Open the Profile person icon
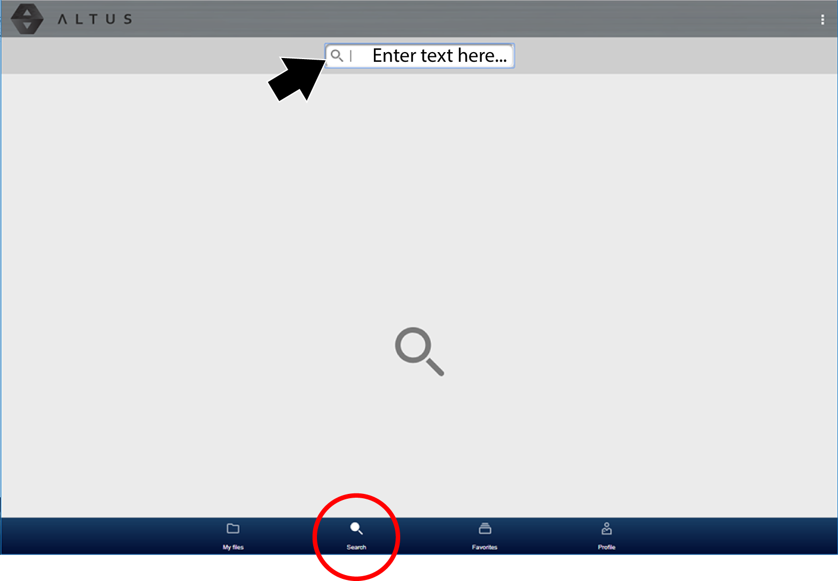This screenshot has width=838, height=581. 606,528
